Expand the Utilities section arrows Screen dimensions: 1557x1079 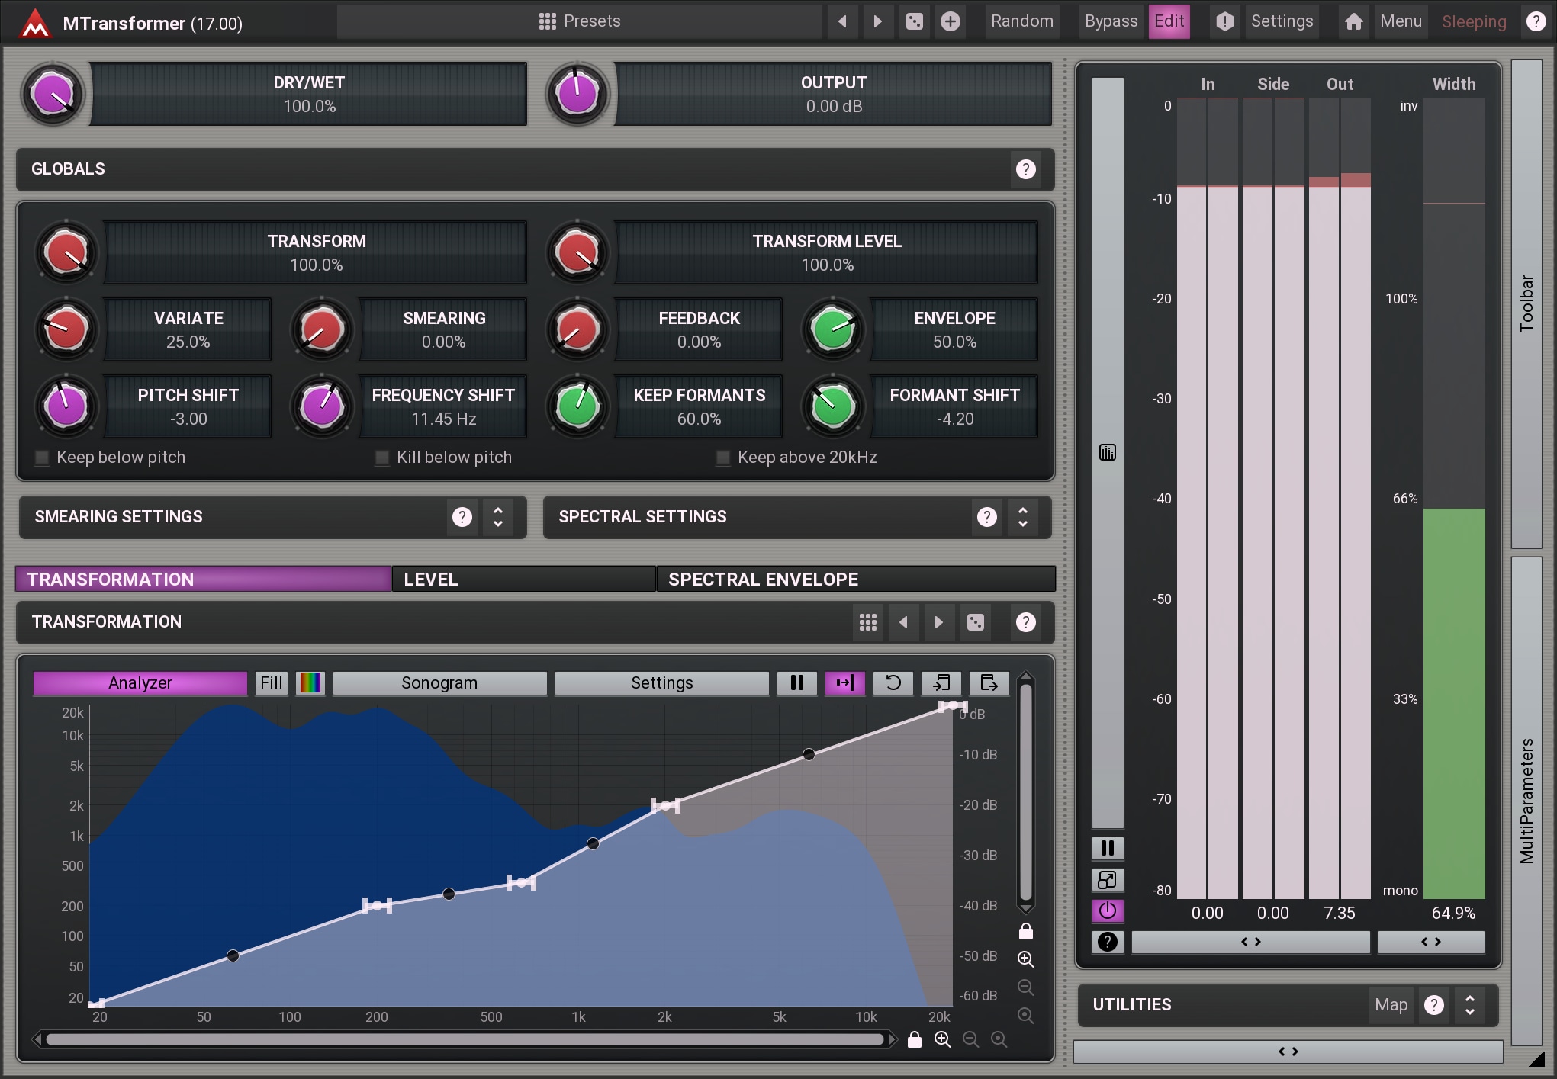[1469, 1005]
